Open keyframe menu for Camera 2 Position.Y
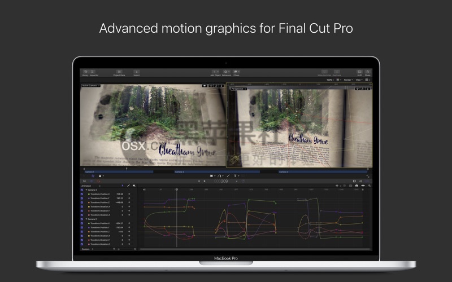452x282 pixels. tap(129, 227)
